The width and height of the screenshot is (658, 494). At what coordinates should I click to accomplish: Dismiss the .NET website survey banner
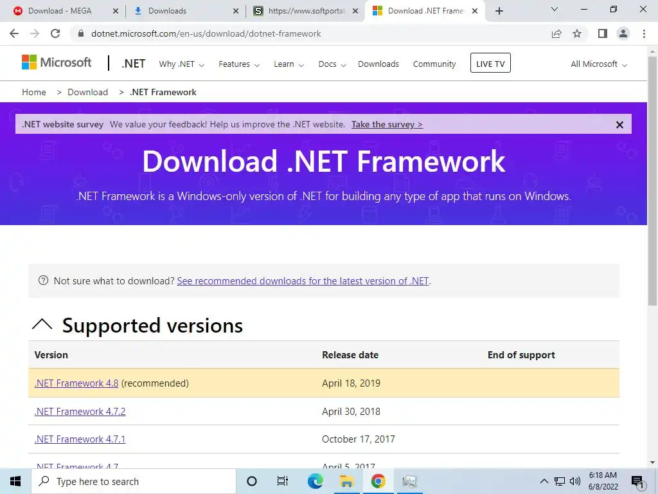coord(619,125)
